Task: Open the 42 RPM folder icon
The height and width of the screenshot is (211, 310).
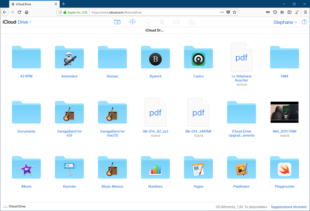Action: coord(26,57)
